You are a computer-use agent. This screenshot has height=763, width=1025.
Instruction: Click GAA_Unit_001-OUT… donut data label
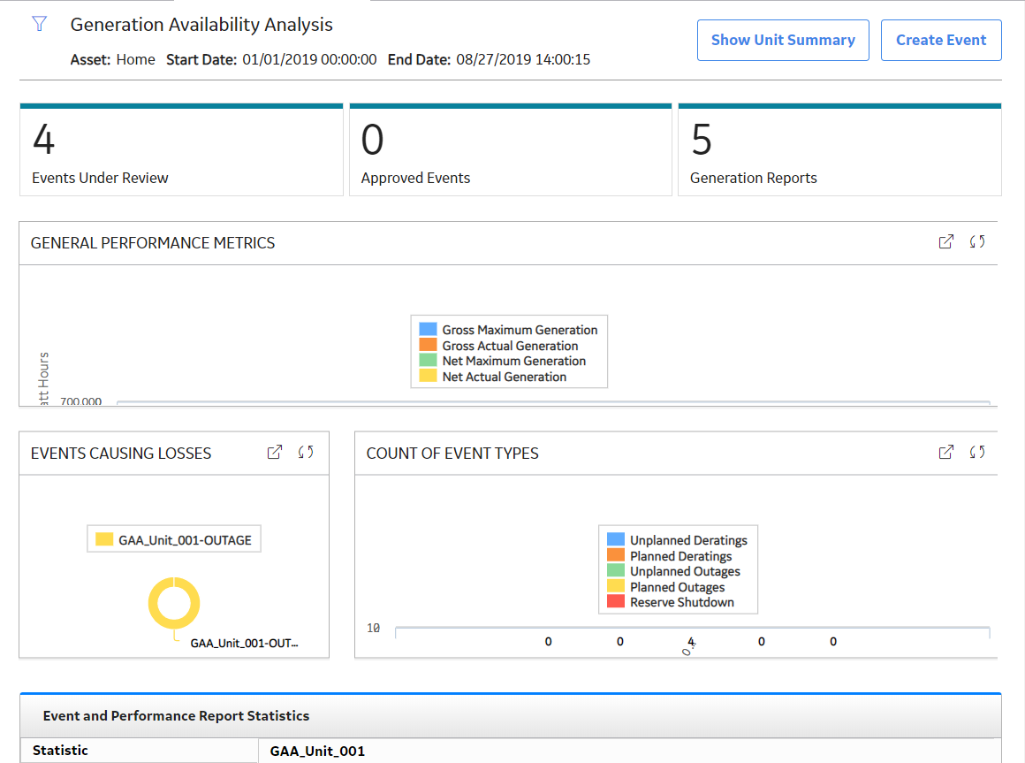(244, 644)
